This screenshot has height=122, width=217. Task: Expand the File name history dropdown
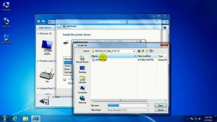click(x=147, y=105)
